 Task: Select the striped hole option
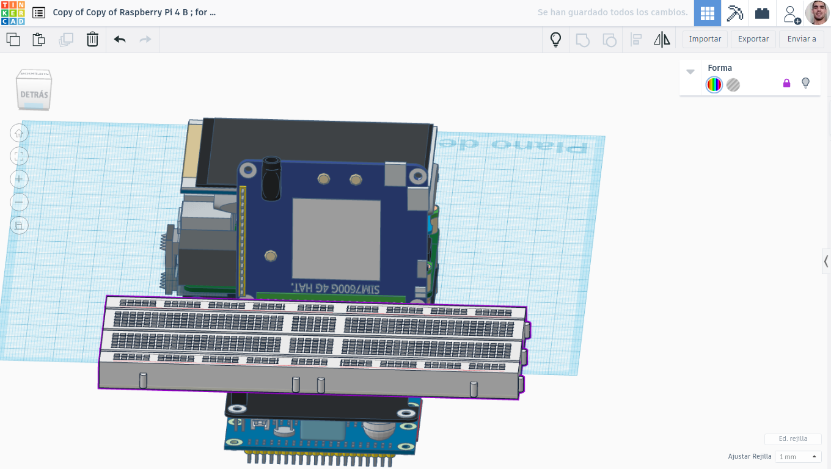pos(733,85)
